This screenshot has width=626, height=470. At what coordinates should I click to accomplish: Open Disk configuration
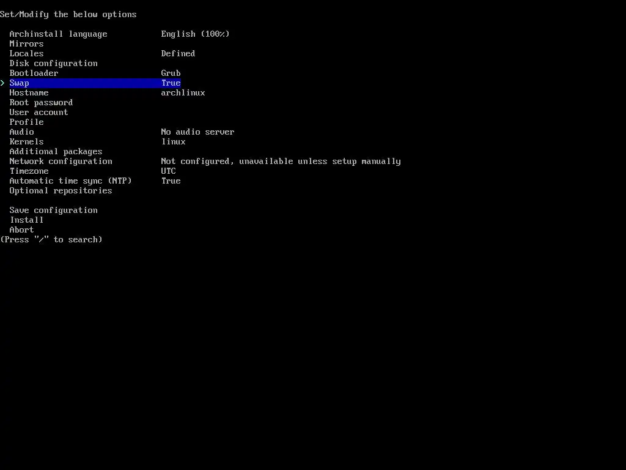point(54,64)
